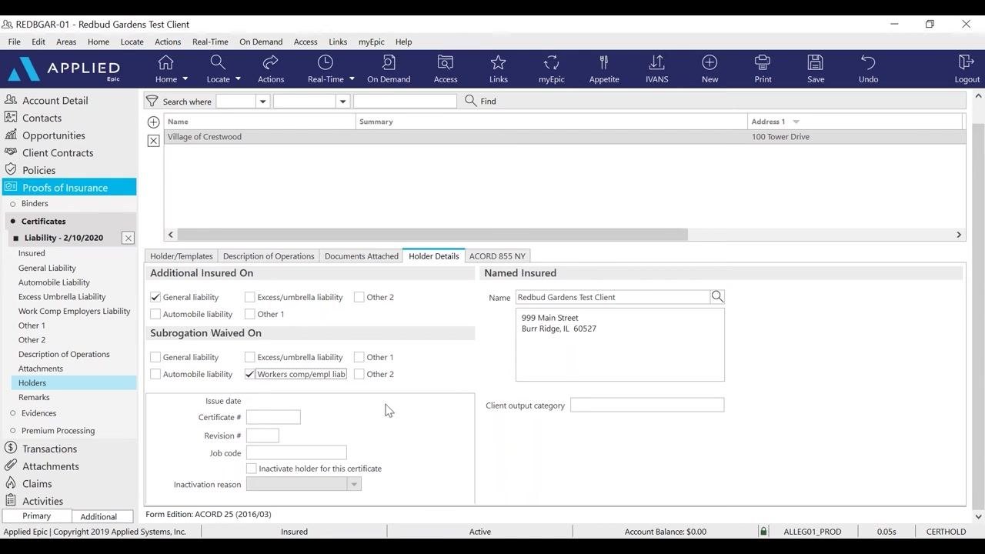Expand the Locate toolbar dropdown arrow

tap(238, 79)
